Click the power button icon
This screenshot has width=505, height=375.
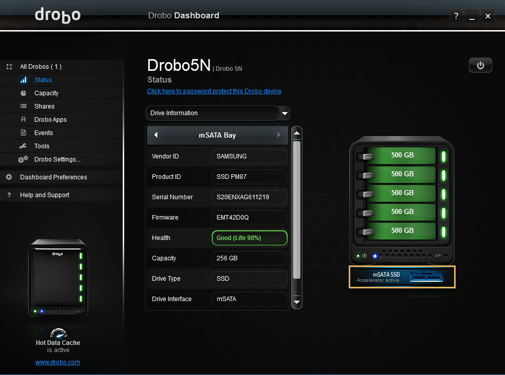click(x=480, y=65)
